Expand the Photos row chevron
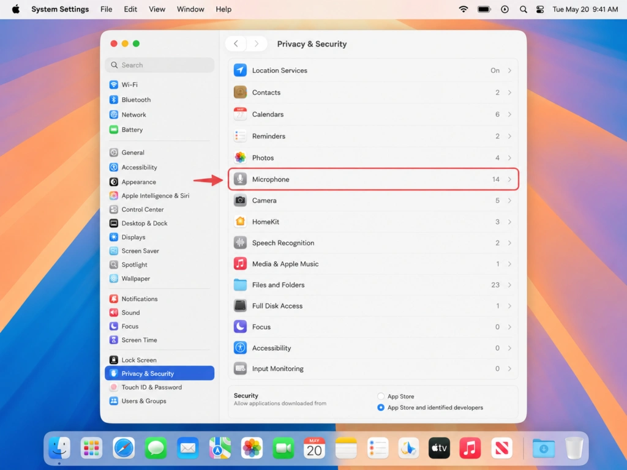This screenshot has width=627, height=470. [x=509, y=158]
